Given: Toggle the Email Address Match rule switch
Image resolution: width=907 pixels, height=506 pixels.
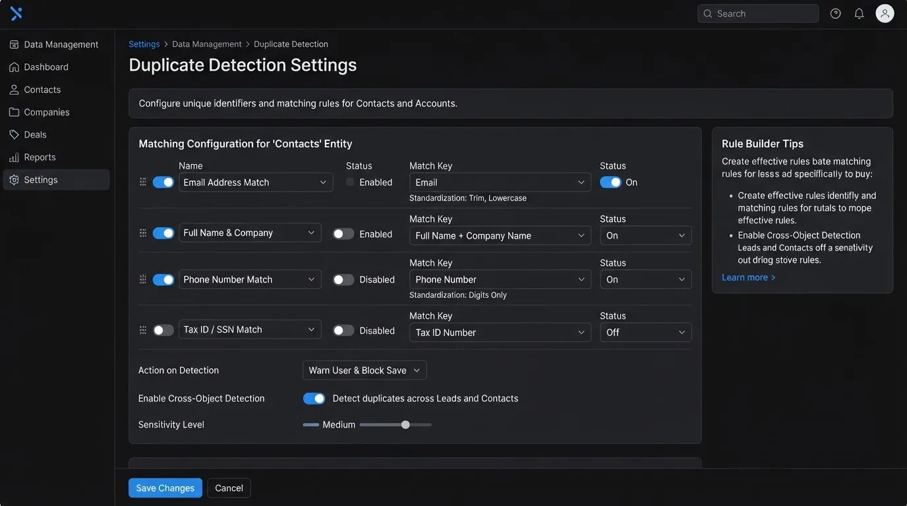Looking at the screenshot, I should [x=163, y=182].
